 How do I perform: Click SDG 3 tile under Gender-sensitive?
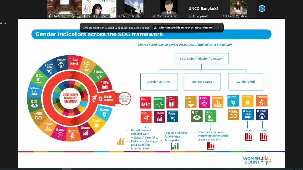[x=160, y=102]
